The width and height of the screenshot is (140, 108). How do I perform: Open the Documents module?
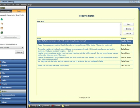(13, 99)
